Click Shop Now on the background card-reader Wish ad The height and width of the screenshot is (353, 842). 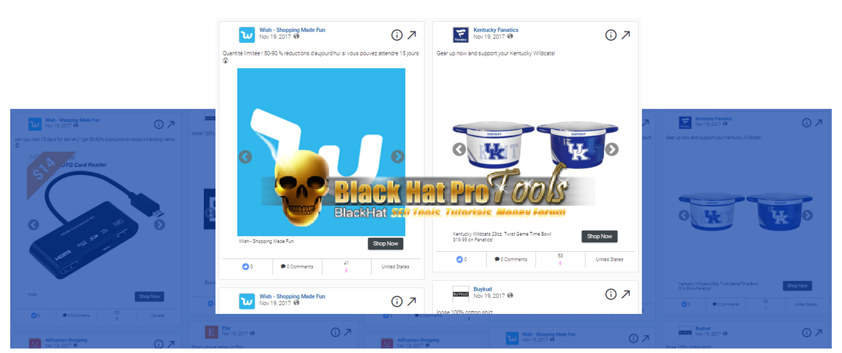point(149,297)
